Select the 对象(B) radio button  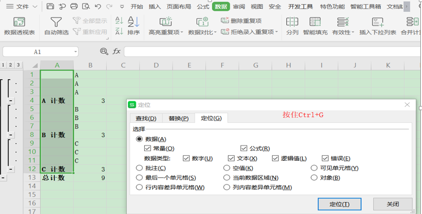point(314,178)
